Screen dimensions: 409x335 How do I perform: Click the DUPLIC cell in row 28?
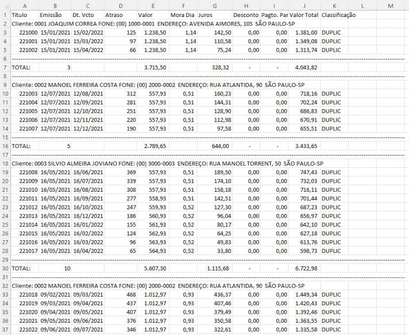tap(334, 251)
